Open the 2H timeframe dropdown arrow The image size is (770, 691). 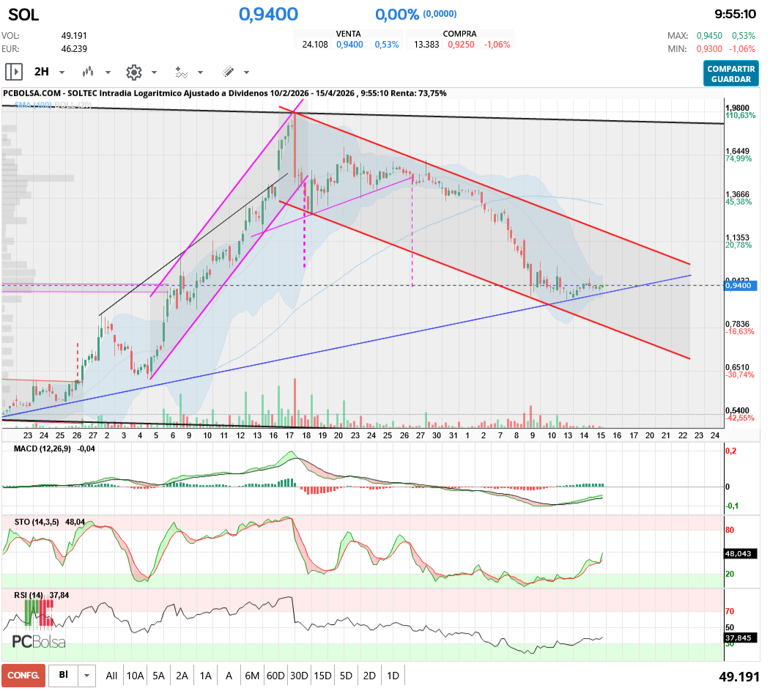[x=62, y=72]
